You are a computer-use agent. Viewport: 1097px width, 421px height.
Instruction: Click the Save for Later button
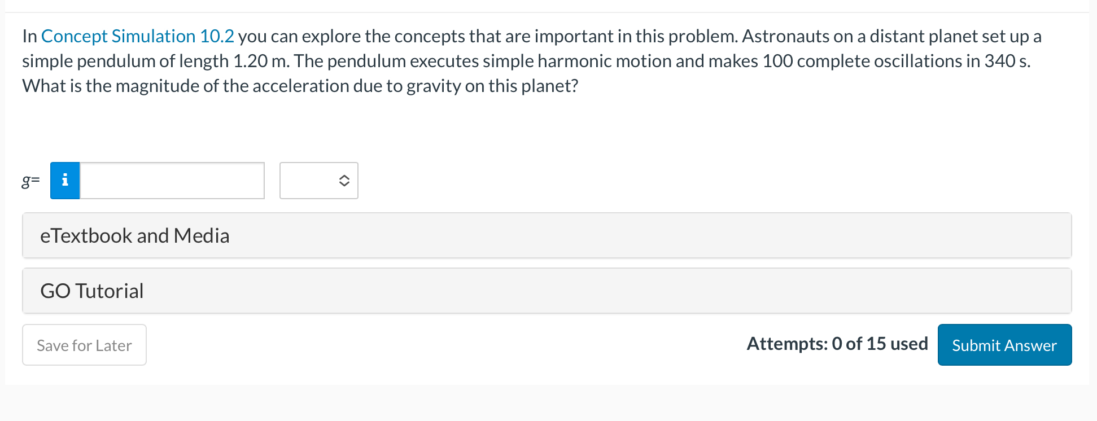click(84, 345)
